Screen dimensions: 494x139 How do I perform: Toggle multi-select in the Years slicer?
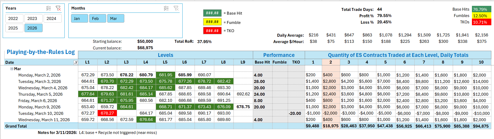pyautogui.click(x=48, y=8)
